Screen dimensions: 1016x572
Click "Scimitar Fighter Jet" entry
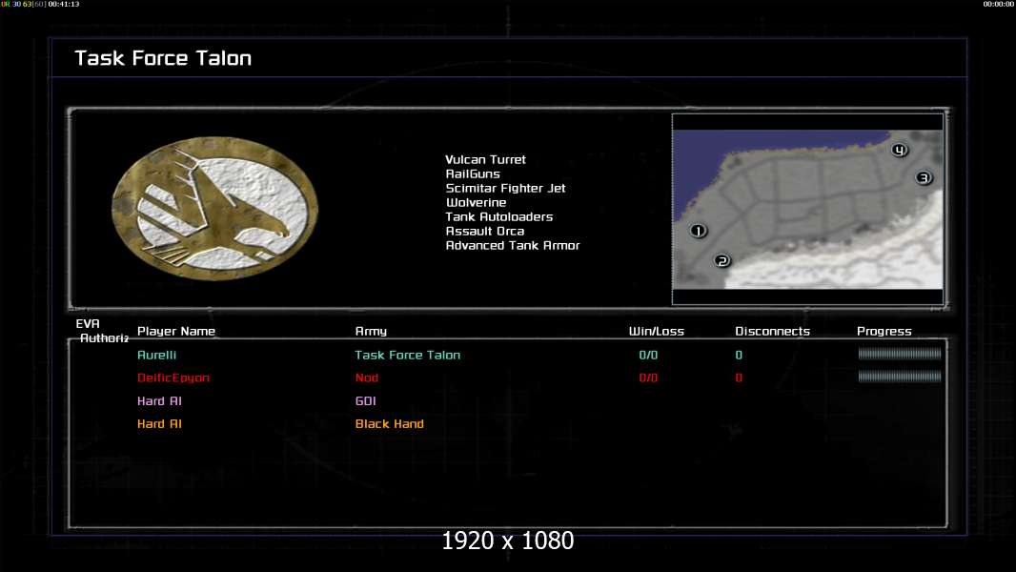(x=505, y=188)
